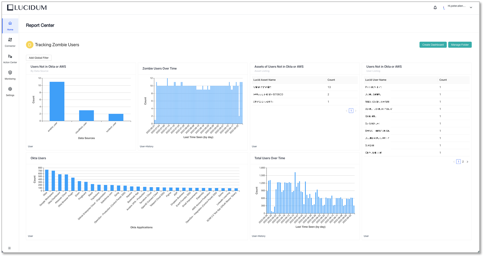Click the Count header in User Listing
The width and height of the screenshot is (484, 257).
pos(443,80)
